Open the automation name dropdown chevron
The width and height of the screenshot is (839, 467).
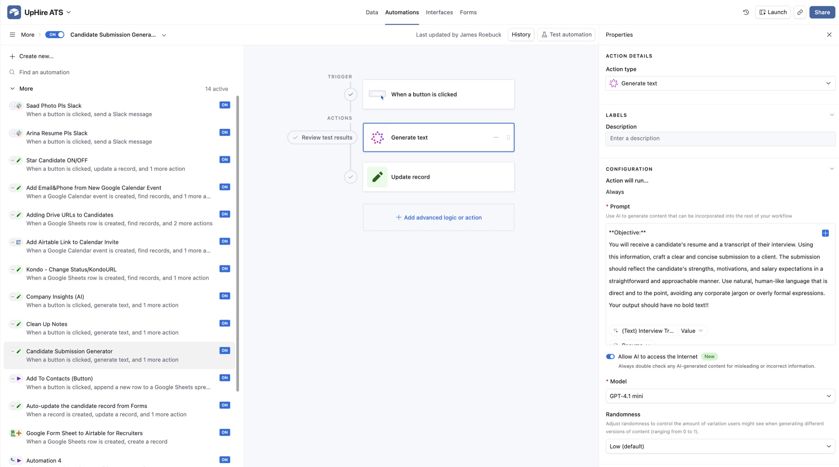[x=164, y=35]
